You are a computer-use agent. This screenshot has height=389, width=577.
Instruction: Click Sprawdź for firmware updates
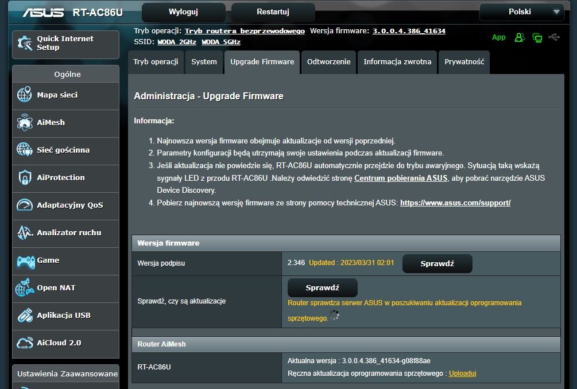[x=322, y=287]
